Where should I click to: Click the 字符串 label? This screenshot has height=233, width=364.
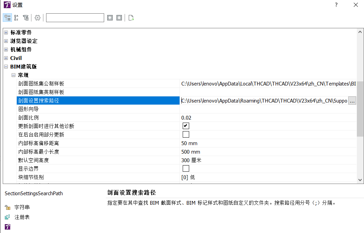(x=22, y=207)
